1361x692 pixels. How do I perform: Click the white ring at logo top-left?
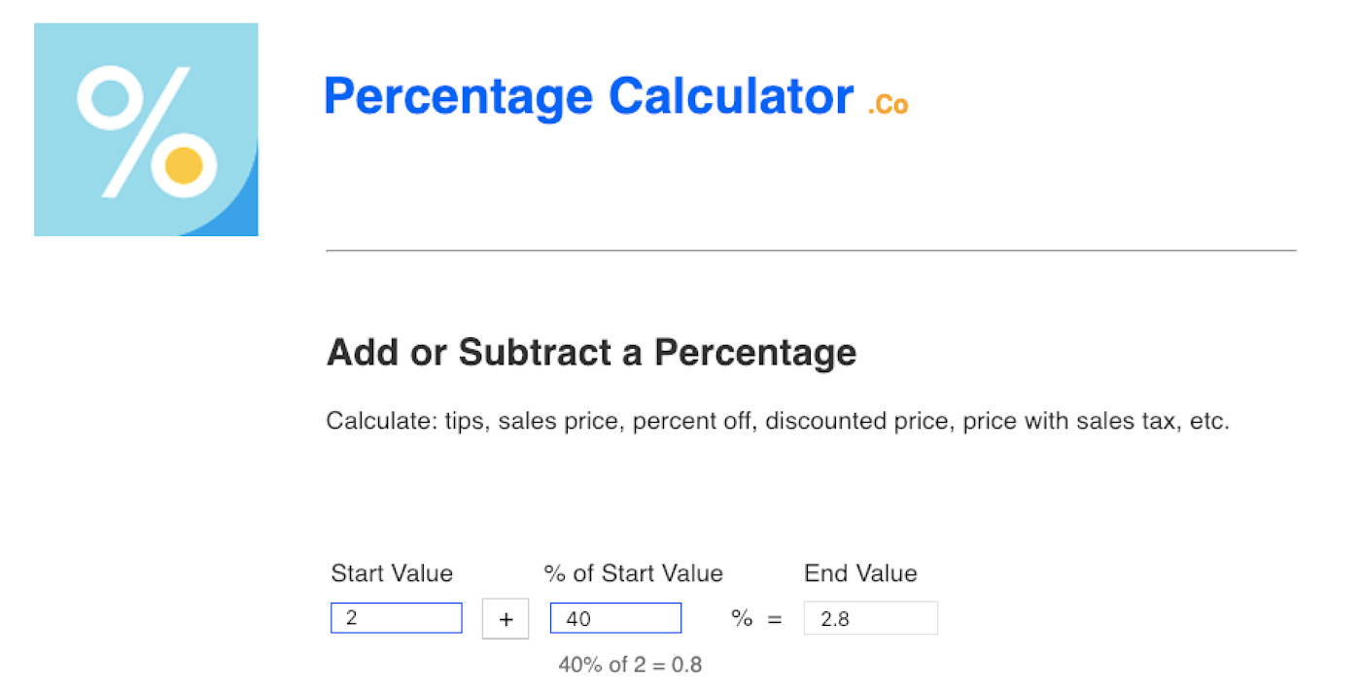point(110,97)
